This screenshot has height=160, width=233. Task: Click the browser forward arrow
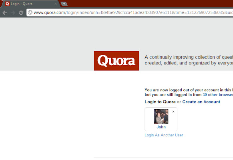[x=13, y=13]
